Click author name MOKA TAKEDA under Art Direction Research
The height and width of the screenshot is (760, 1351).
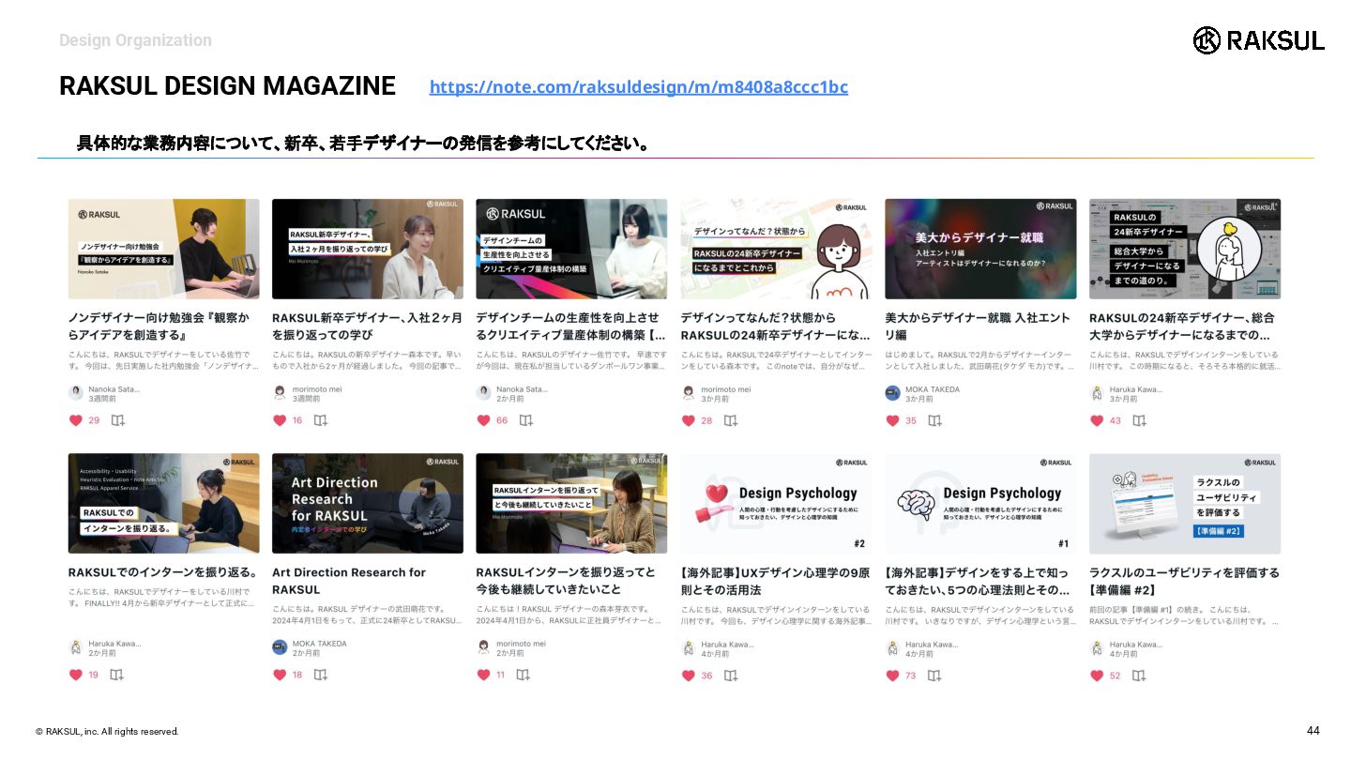[x=319, y=644]
